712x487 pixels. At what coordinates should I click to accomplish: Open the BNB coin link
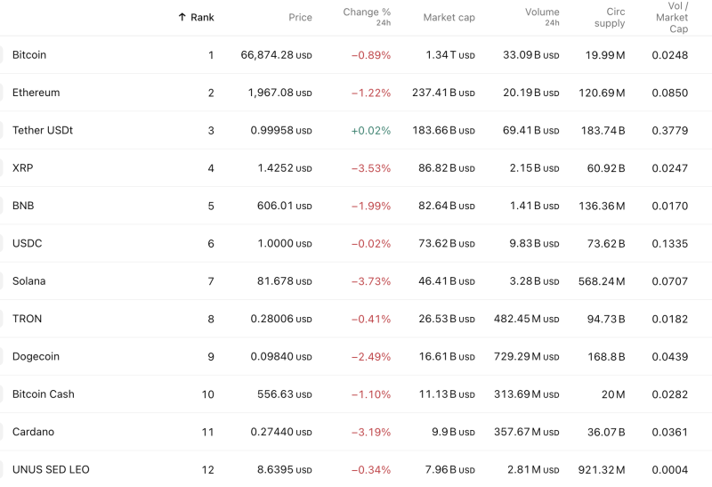23,206
